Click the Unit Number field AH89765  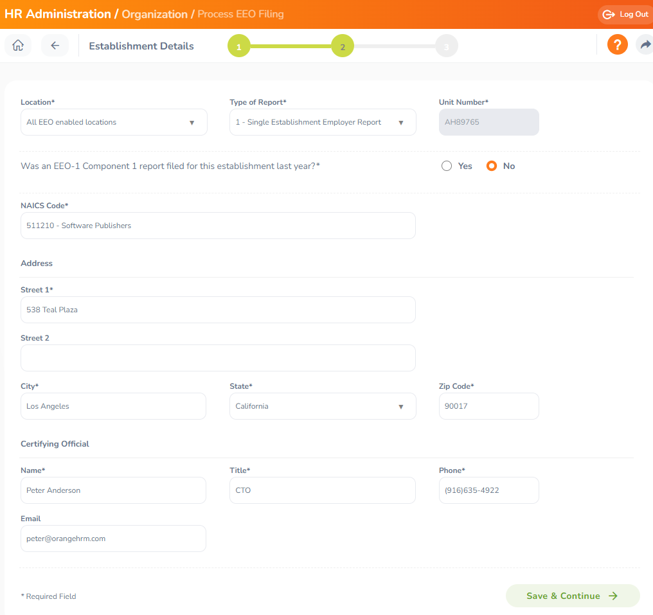click(489, 122)
